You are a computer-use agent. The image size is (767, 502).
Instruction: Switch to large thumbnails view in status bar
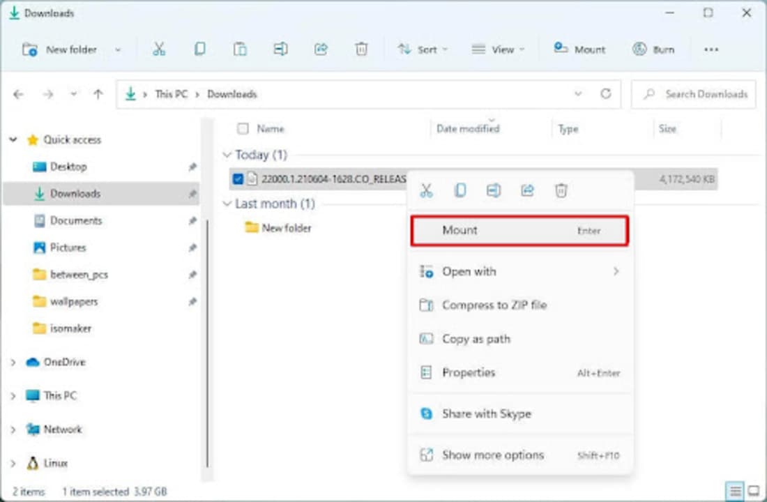(753, 490)
